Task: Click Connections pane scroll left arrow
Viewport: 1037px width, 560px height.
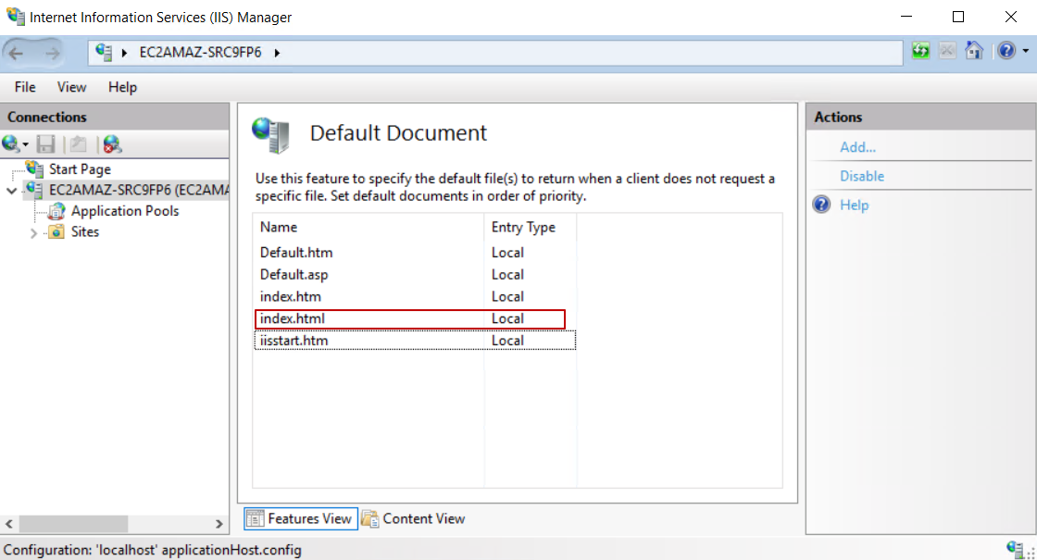Action: (9, 524)
